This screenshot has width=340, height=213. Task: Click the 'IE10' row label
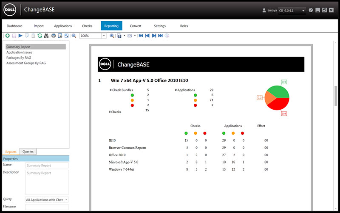pyautogui.click(x=112, y=141)
